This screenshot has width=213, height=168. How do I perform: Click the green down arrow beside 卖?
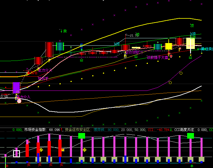pyautogui.click(x=61, y=31)
